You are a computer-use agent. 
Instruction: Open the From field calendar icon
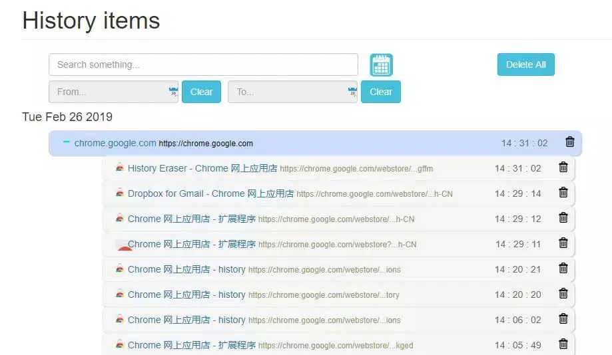[x=173, y=92]
